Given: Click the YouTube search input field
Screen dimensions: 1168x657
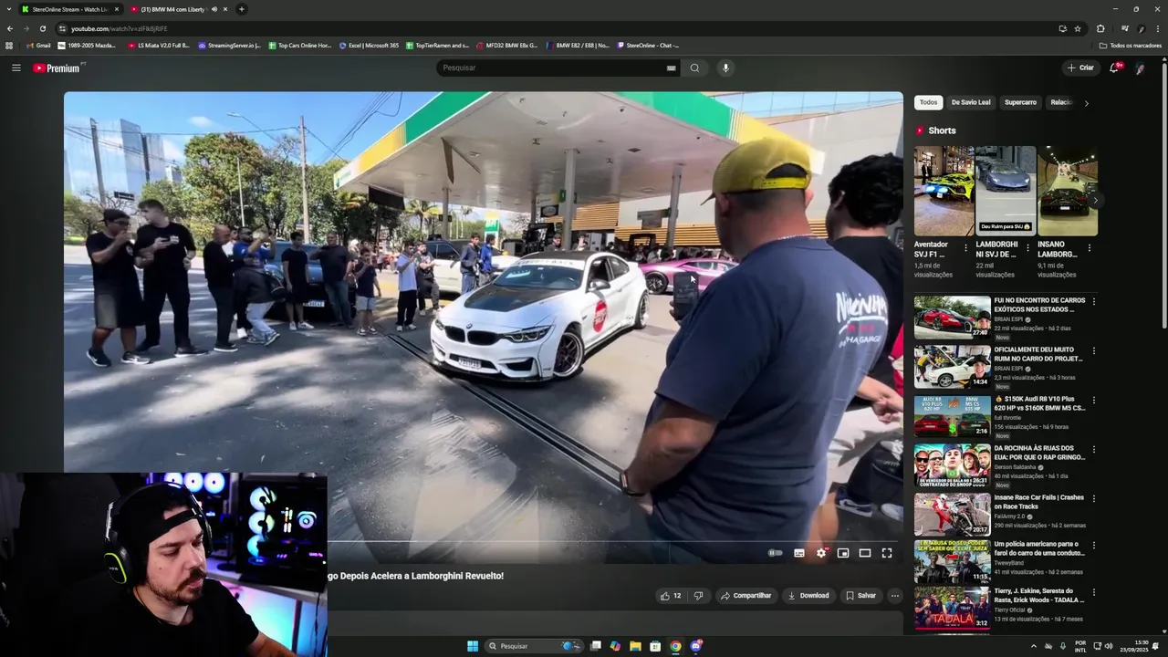Looking at the screenshot, I should click(x=552, y=68).
